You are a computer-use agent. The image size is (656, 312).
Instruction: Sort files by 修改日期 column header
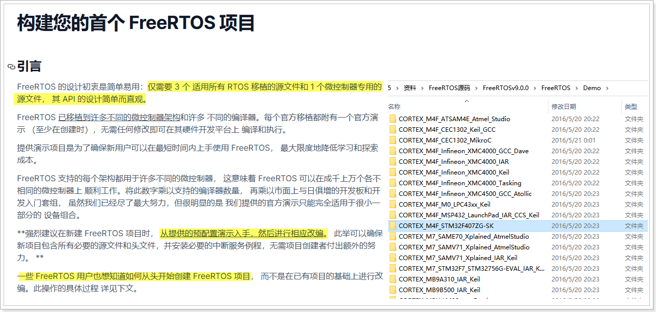564,107
